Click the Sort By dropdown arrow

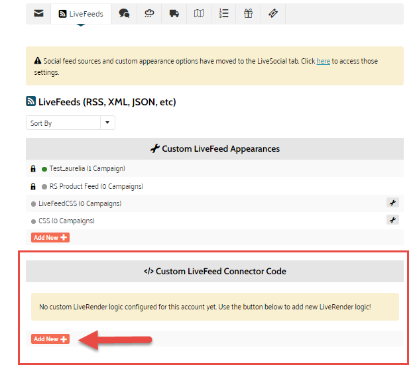107,123
